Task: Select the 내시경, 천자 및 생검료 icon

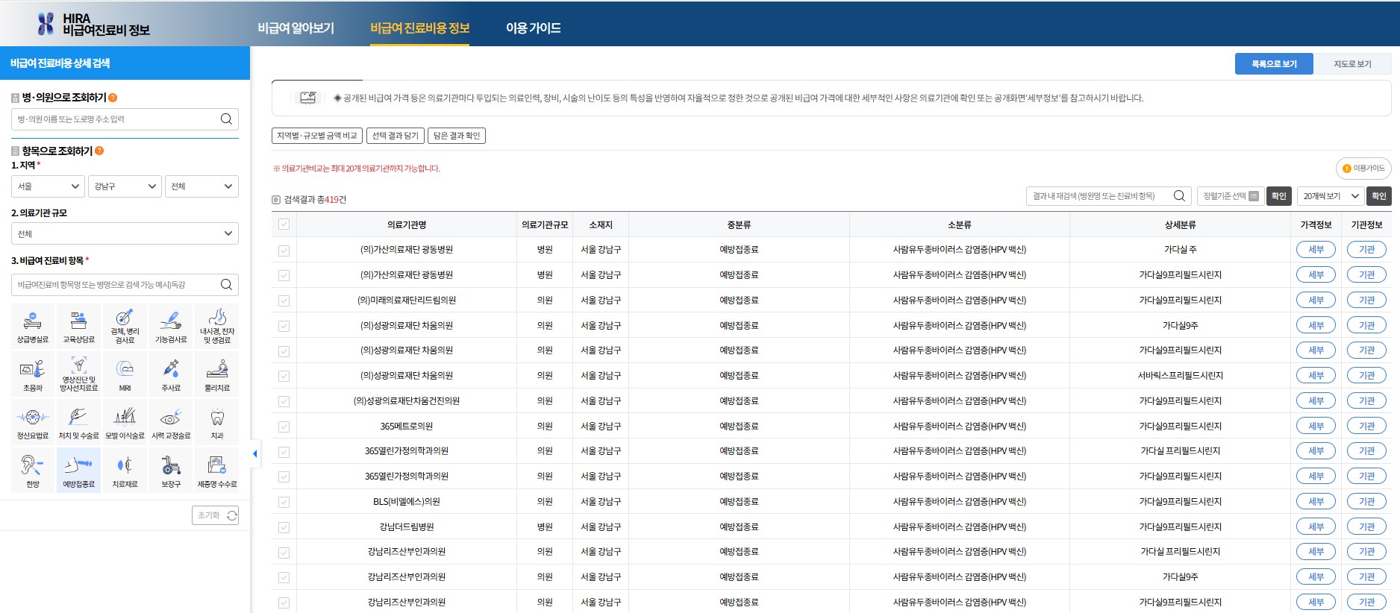Action: (217, 326)
